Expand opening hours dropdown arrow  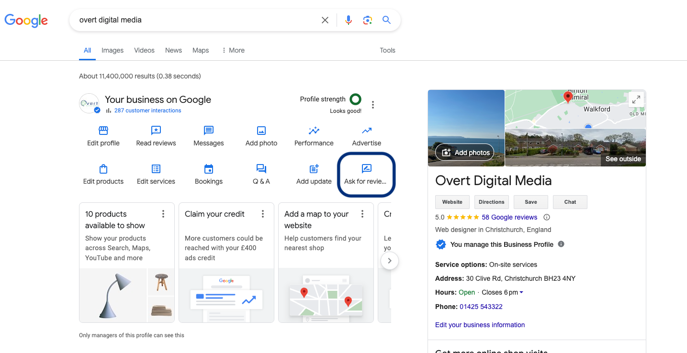point(521,293)
